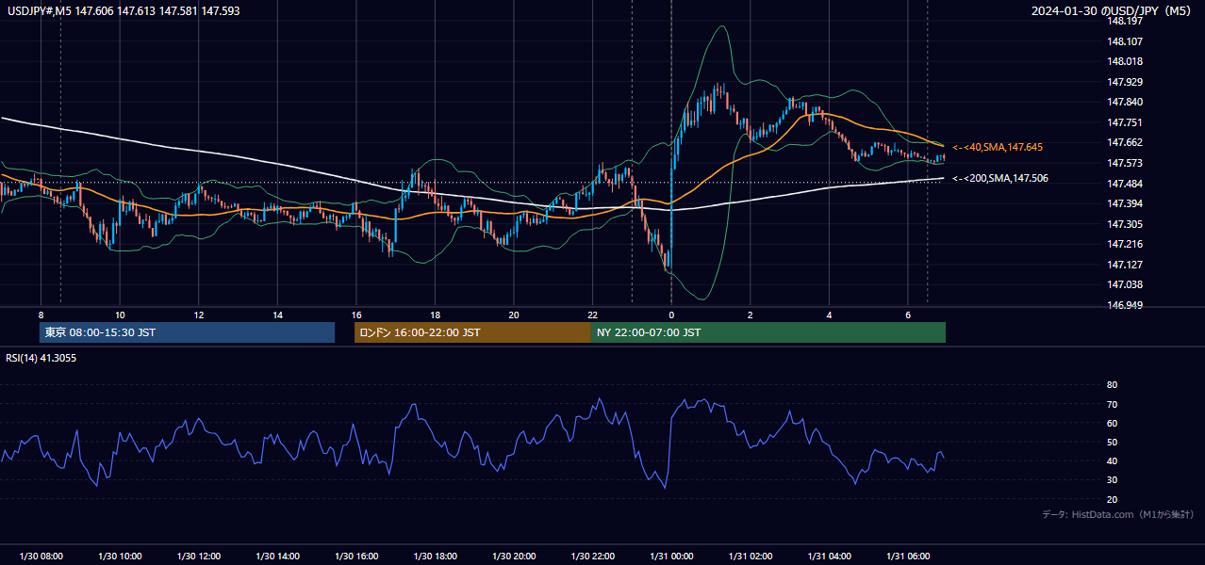Click RSI scale value 70

1113,404
